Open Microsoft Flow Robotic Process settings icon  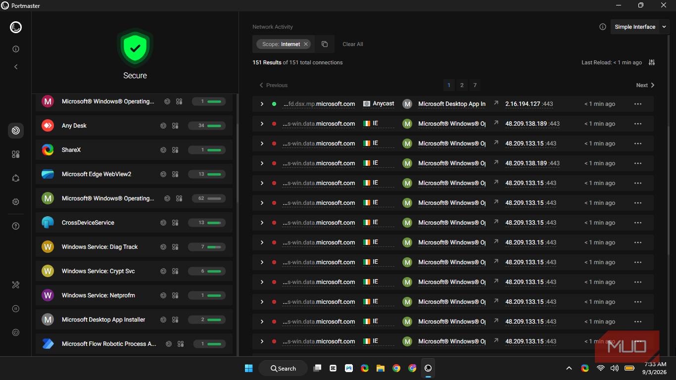click(x=181, y=344)
